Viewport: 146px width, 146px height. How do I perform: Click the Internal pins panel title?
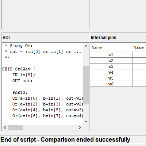pyautogui.click(x=104, y=38)
